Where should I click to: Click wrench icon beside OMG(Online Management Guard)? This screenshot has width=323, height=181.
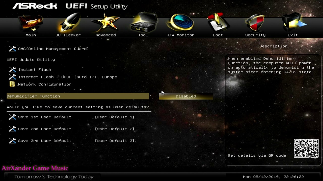12,49
